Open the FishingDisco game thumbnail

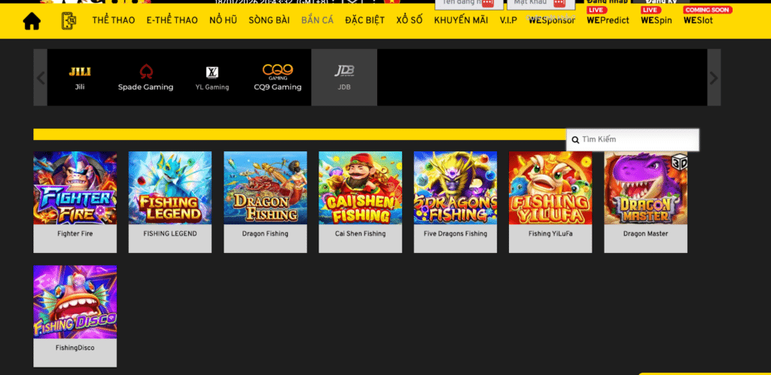pos(75,301)
